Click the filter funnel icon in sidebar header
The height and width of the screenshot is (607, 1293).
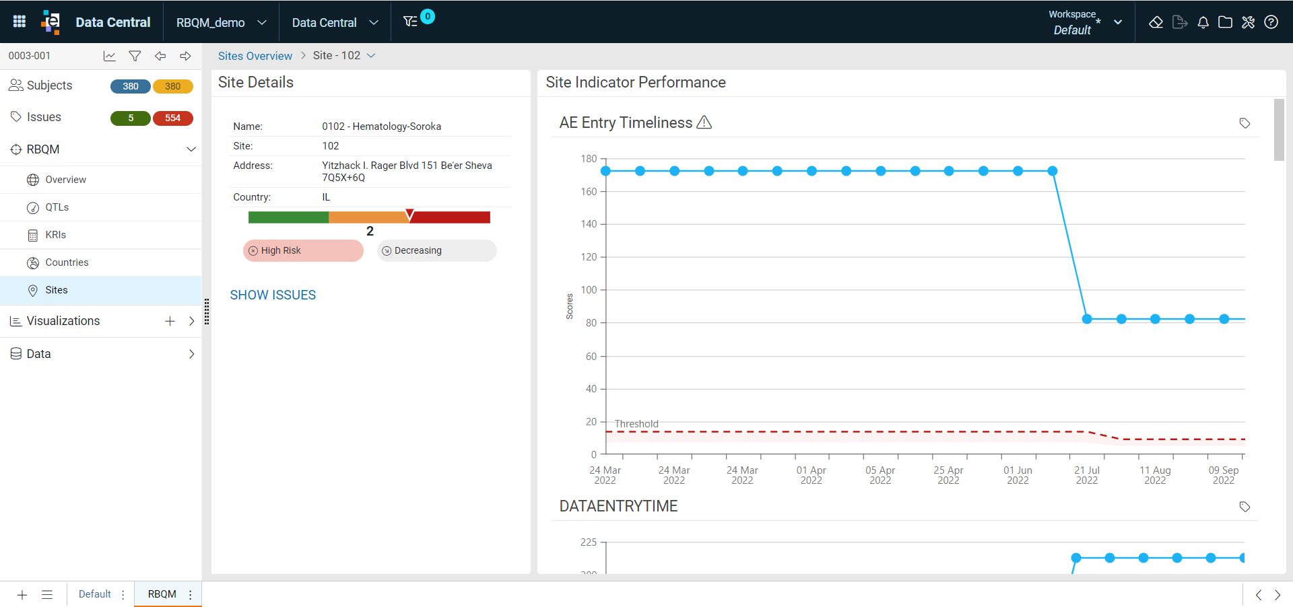(135, 56)
